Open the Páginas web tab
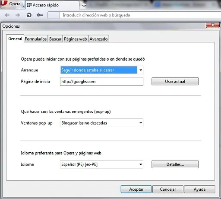 (76, 39)
